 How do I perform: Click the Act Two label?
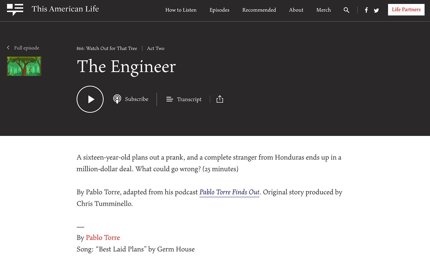click(x=156, y=48)
